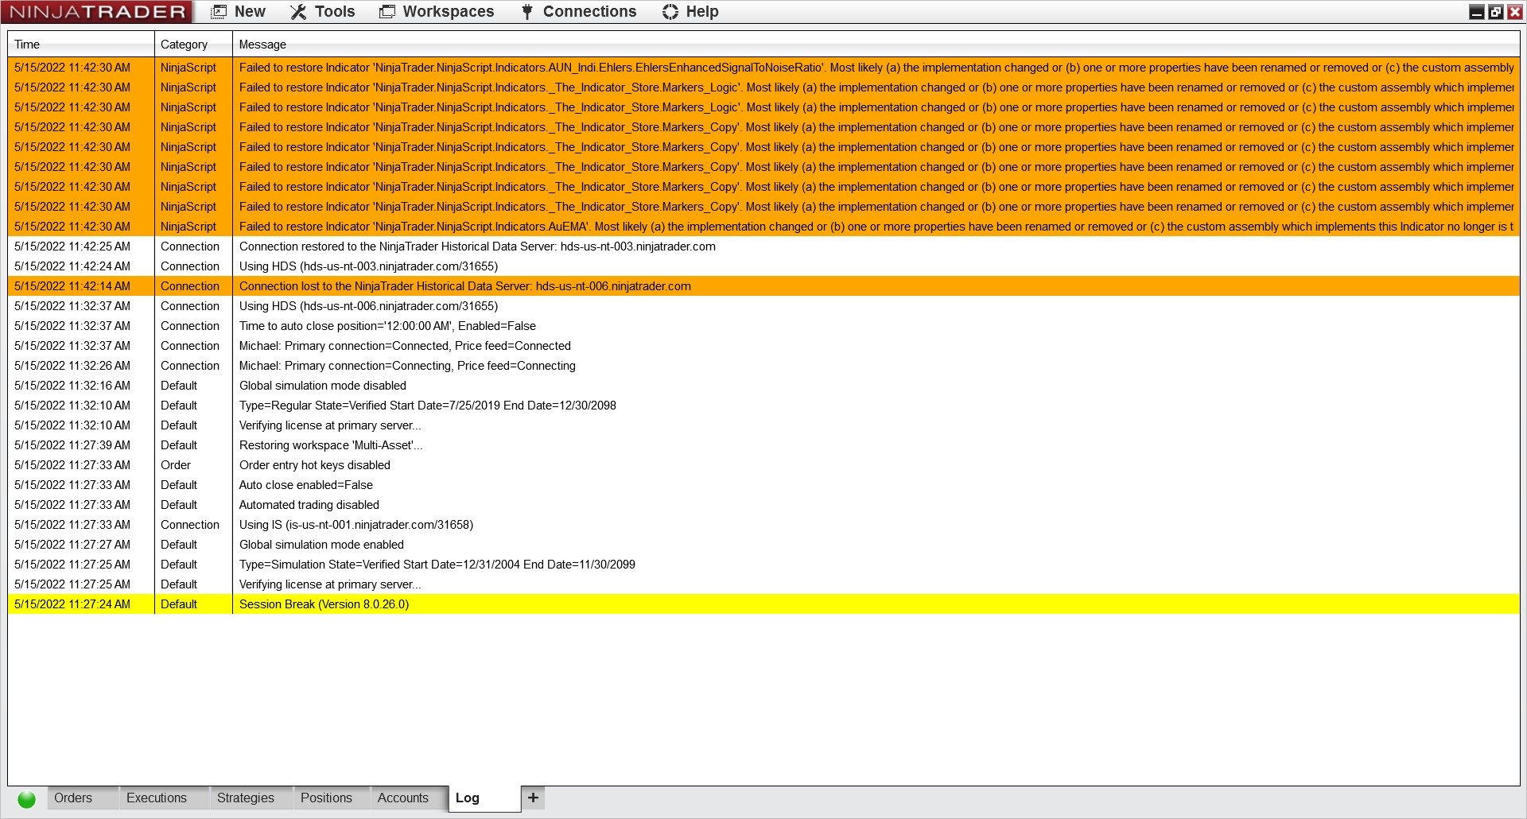
Task: Open the Tools menu
Action: click(322, 12)
